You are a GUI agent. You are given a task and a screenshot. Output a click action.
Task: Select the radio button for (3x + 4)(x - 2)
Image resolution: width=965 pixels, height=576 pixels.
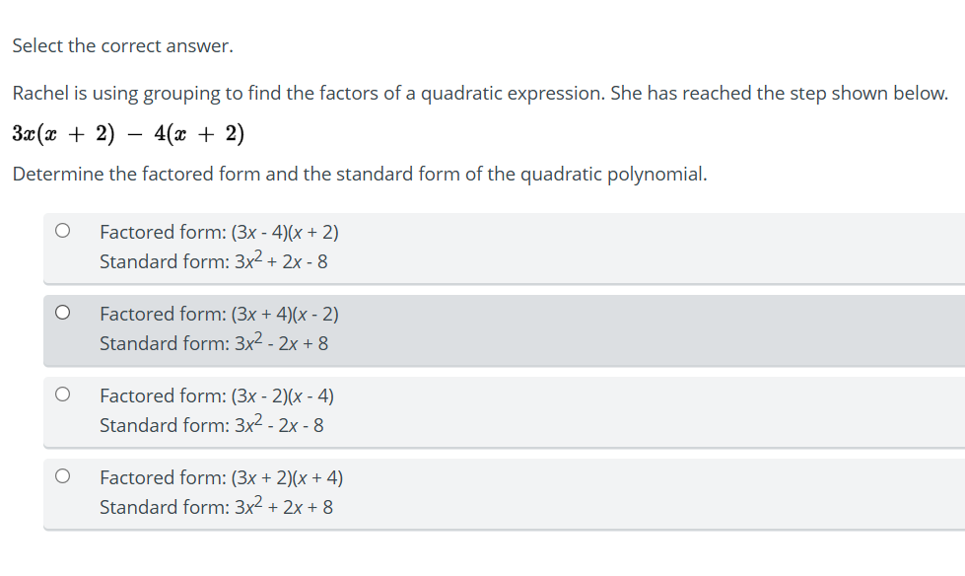point(62,311)
